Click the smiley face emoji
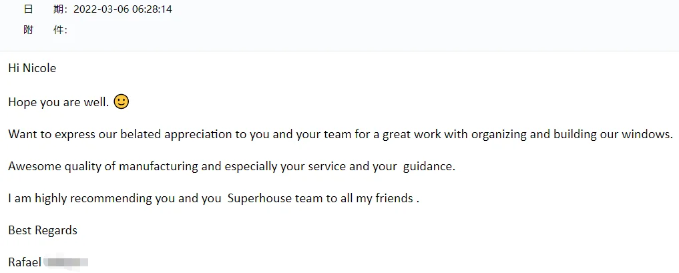The image size is (679, 273). click(x=121, y=102)
